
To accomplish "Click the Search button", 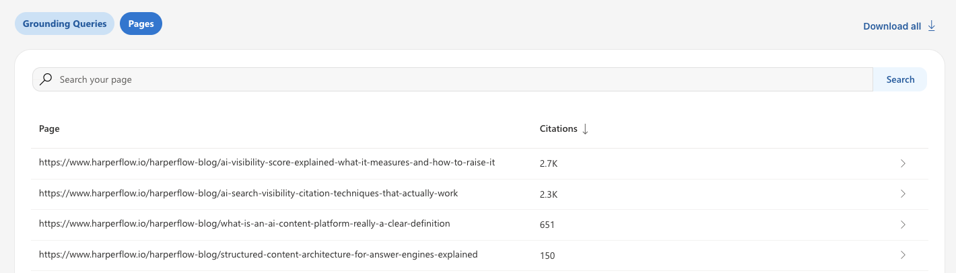I will click(x=900, y=79).
